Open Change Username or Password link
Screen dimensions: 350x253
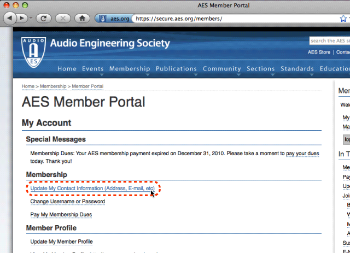click(x=68, y=202)
